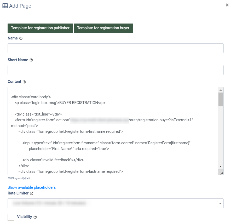Click the Visibility help icon
This screenshot has height=224, width=231.
coord(35,217)
